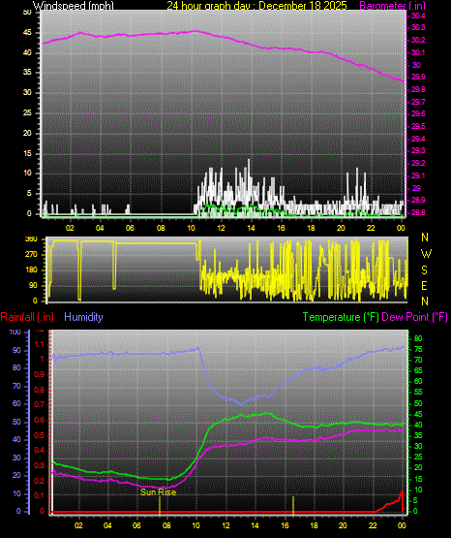The height and width of the screenshot is (538, 451).
Task: Click the 270 wind direction axis value
Action: [31, 255]
